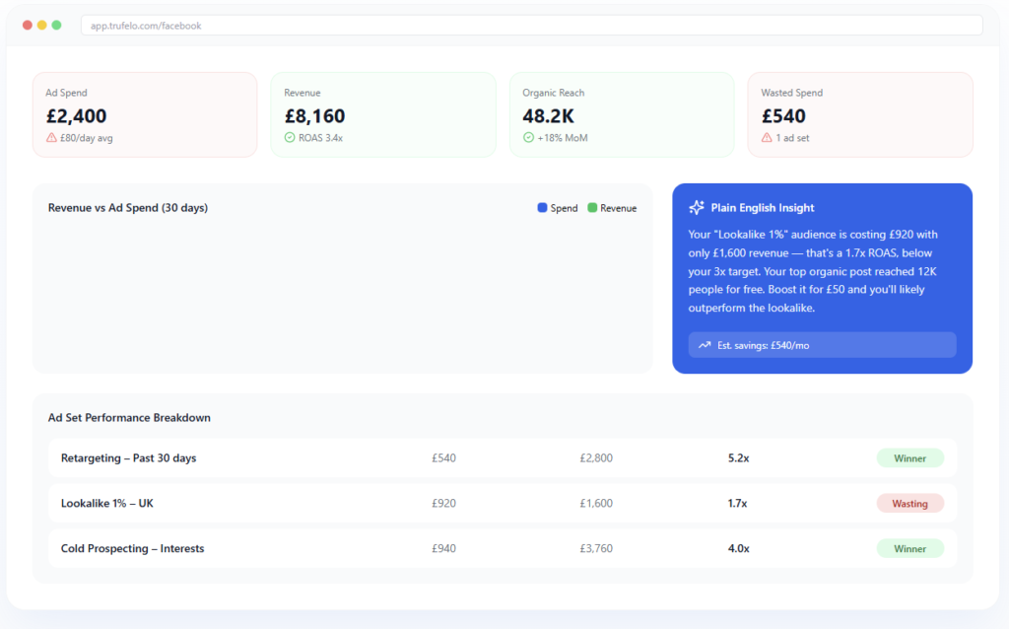This screenshot has height=629, width=1009.
Task: Open the Revenue £8,160 card
Action: tap(383, 114)
